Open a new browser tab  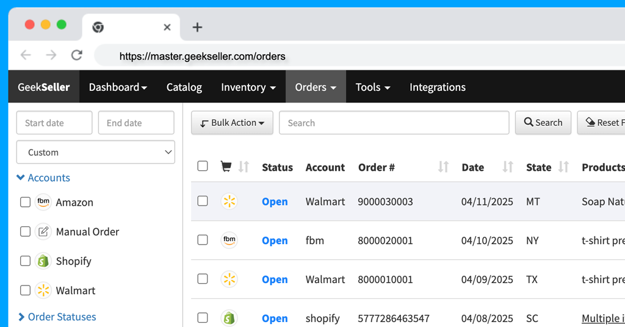click(x=197, y=27)
